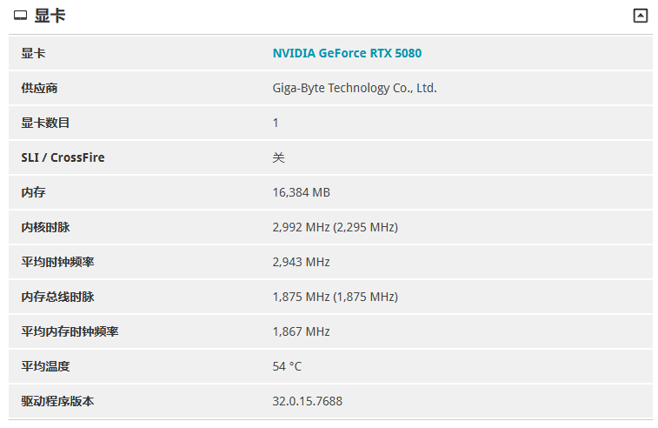Click the 关 value for SLI / CrossFire
Screen dimensions: 658x428
[x=278, y=157]
